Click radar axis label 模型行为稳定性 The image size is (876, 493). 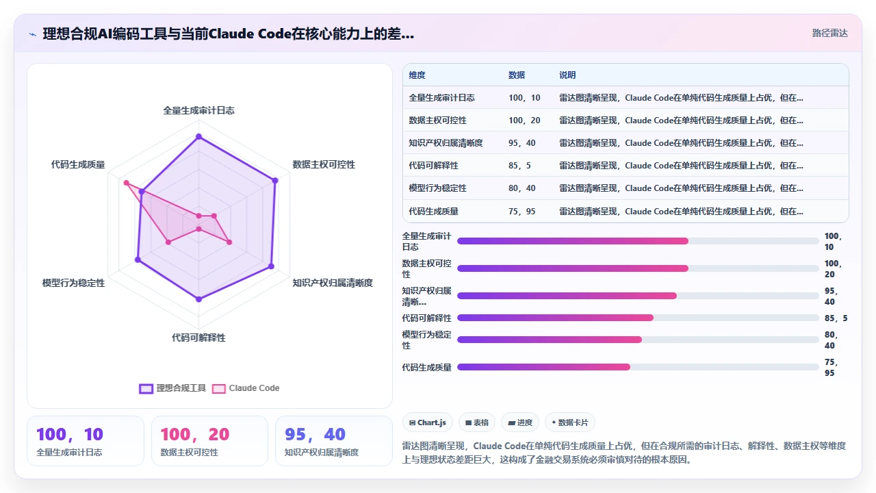tap(74, 283)
